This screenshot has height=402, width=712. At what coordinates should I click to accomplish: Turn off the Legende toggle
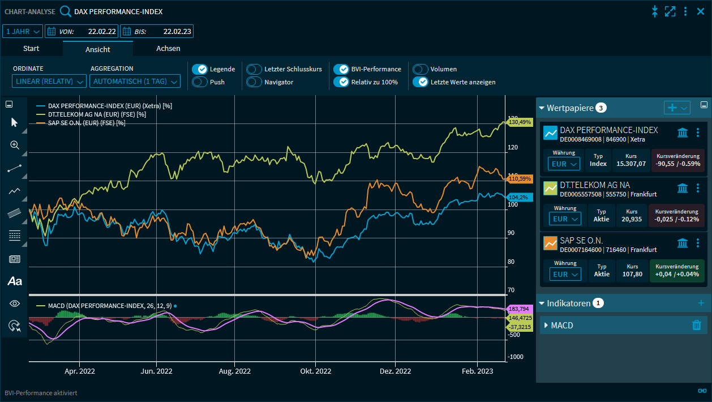pyautogui.click(x=200, y=69)
